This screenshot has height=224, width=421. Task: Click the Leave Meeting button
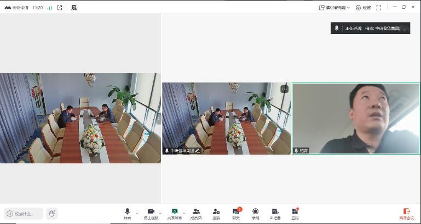(x=406, y=213)
